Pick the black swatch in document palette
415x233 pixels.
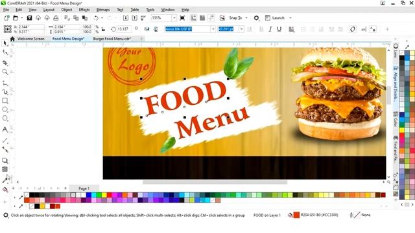tap(38, 206)
